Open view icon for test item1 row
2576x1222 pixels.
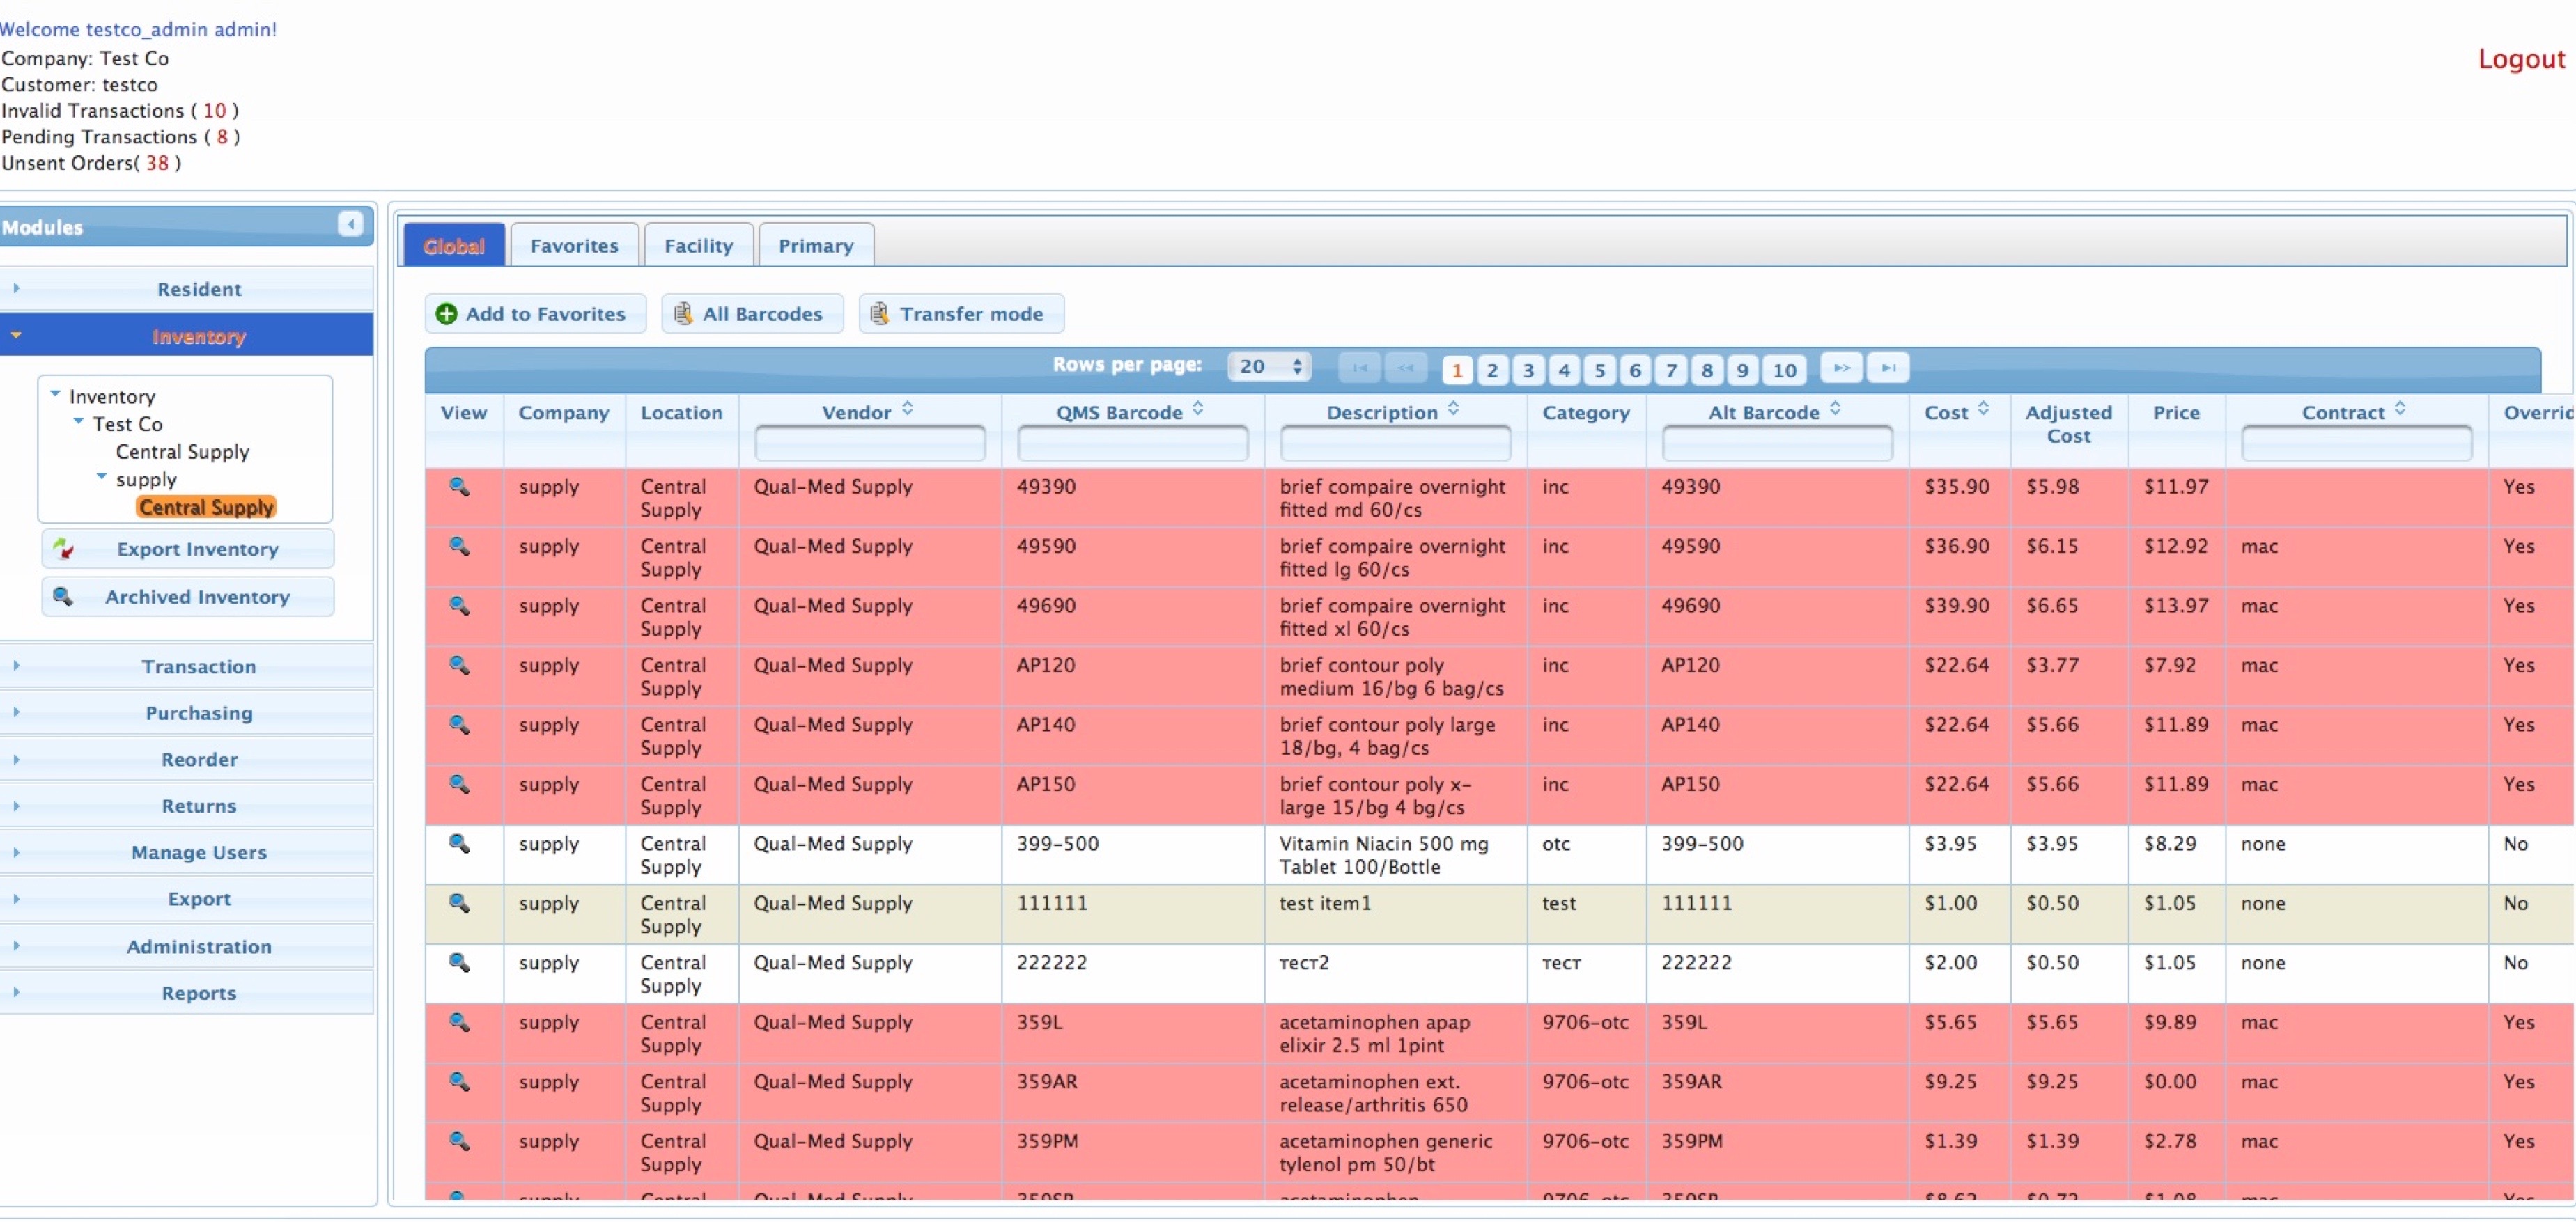pyautogui.click(x=459, y=903)
